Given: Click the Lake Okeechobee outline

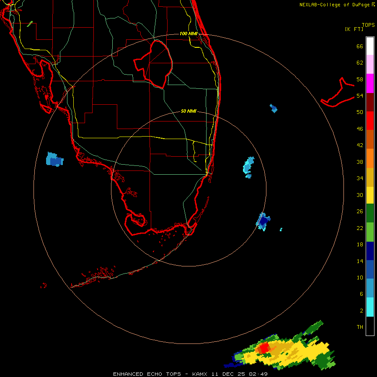Looking at the screenshot, I should pos(153,64).
